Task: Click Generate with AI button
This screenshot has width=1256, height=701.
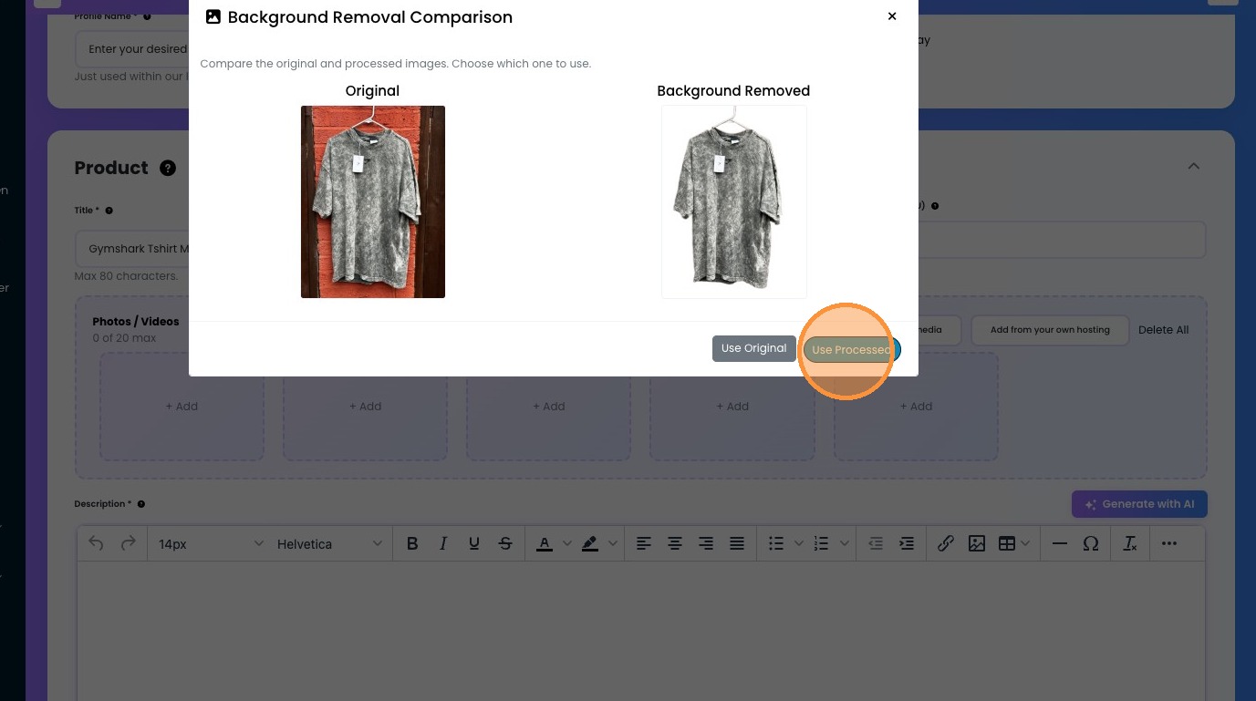Action: click(1139, 504)
